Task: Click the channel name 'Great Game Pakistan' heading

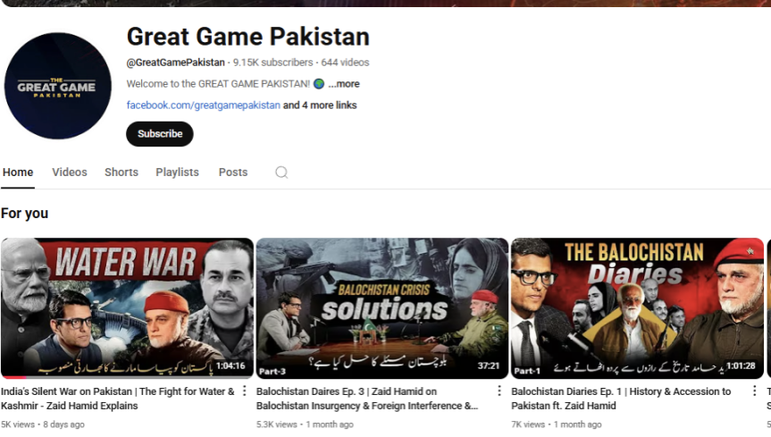Action: click(x=248, y=37)
